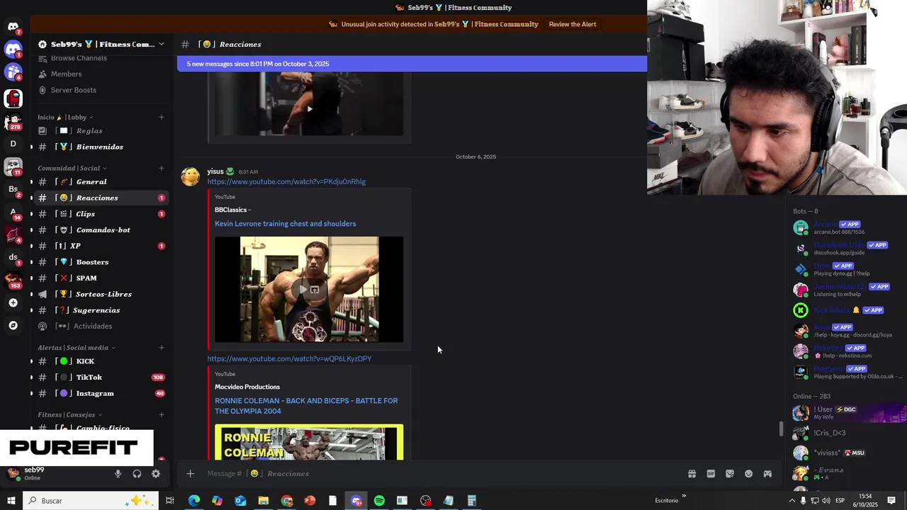The image size is (907, 510).
Task: Collapse Comunidad Social category
Action: (72, 168)
